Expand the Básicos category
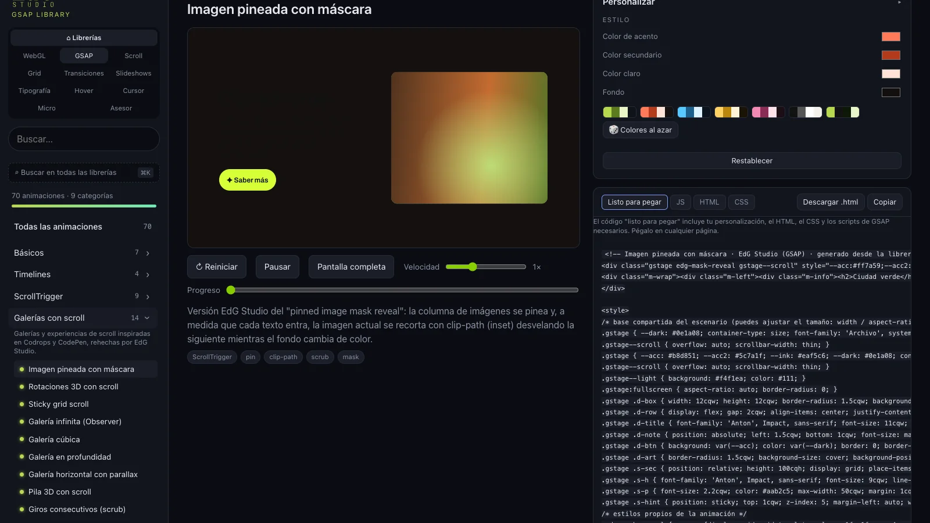Screen dimensions: 930x523 [x=84, y=253]
